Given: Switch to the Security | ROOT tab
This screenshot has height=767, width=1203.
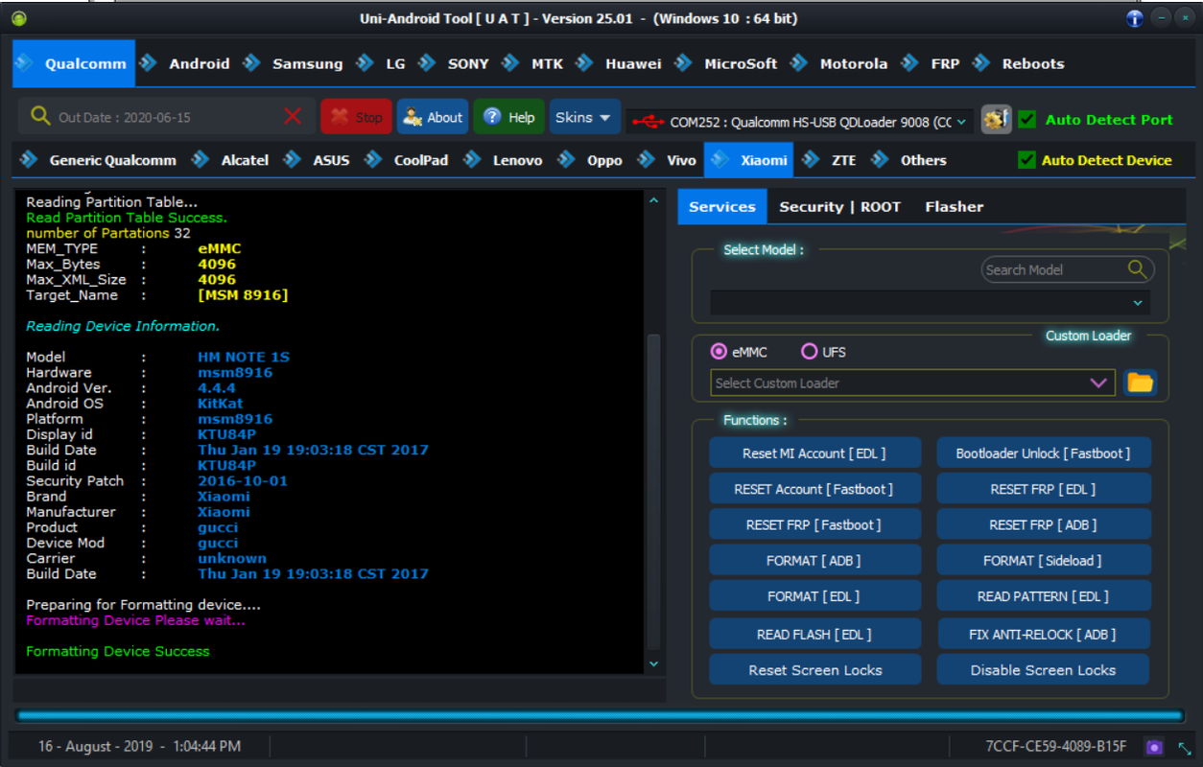Looking at the screenshot, I should pos(839,206).
